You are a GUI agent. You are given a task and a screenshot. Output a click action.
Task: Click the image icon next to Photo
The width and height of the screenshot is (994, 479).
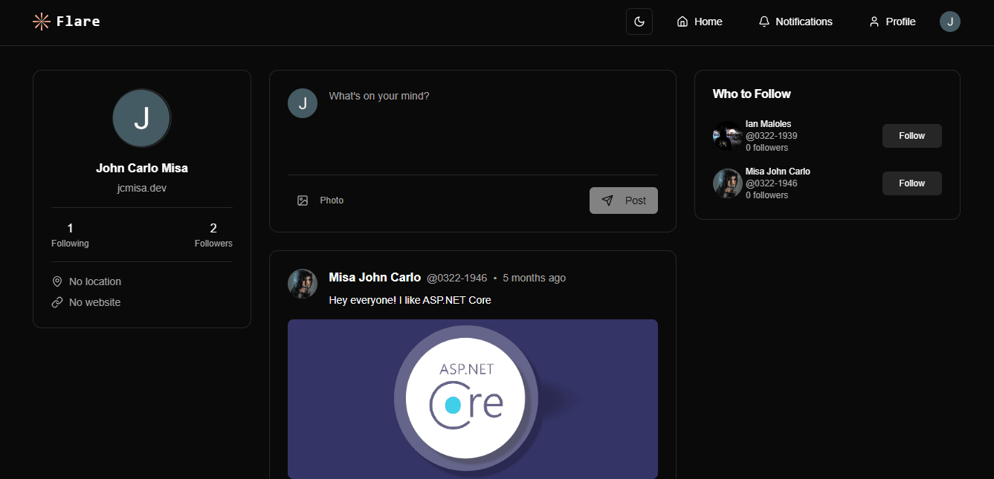pos(303,201)
